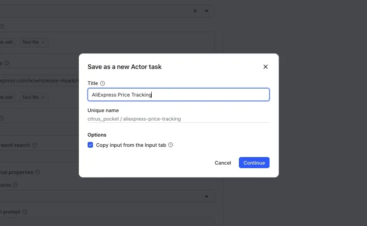Open upper Text file dropdown
The image size is (367, 226).
(34, 42)
